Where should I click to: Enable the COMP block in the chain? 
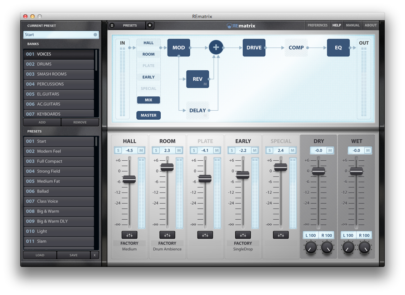point(296,47)
